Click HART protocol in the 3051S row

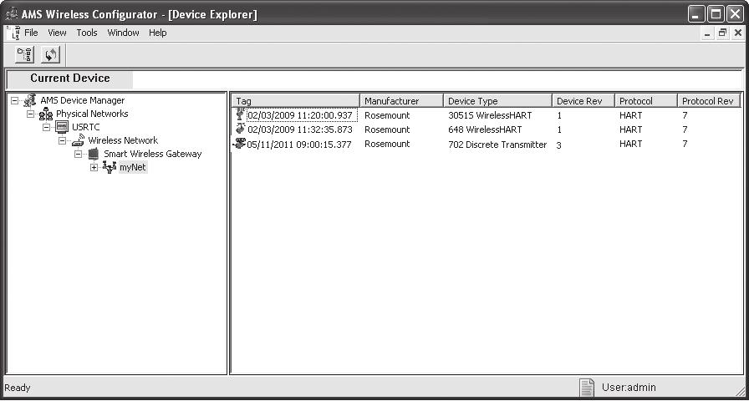630,115
